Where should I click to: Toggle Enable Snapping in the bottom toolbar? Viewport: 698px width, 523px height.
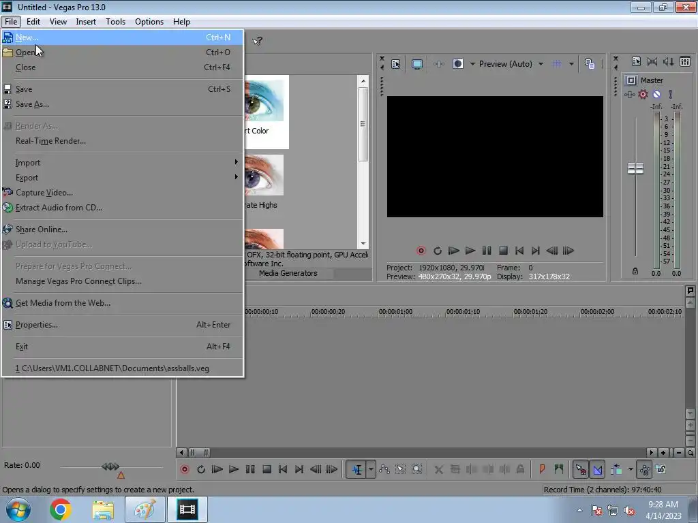(x=581, y=469)
